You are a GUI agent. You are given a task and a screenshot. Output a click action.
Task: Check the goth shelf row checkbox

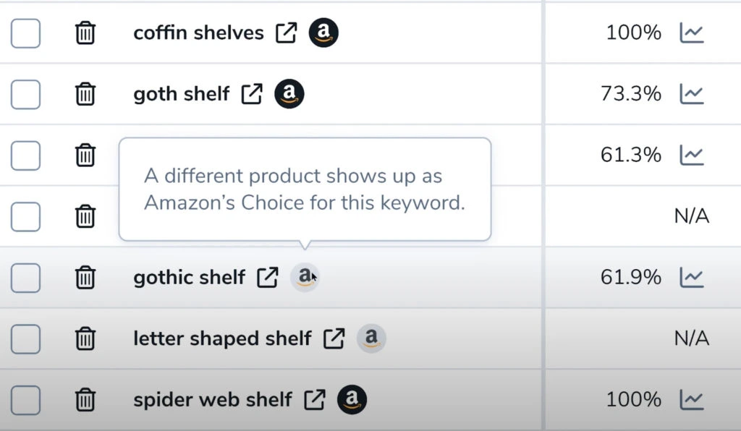25,93
